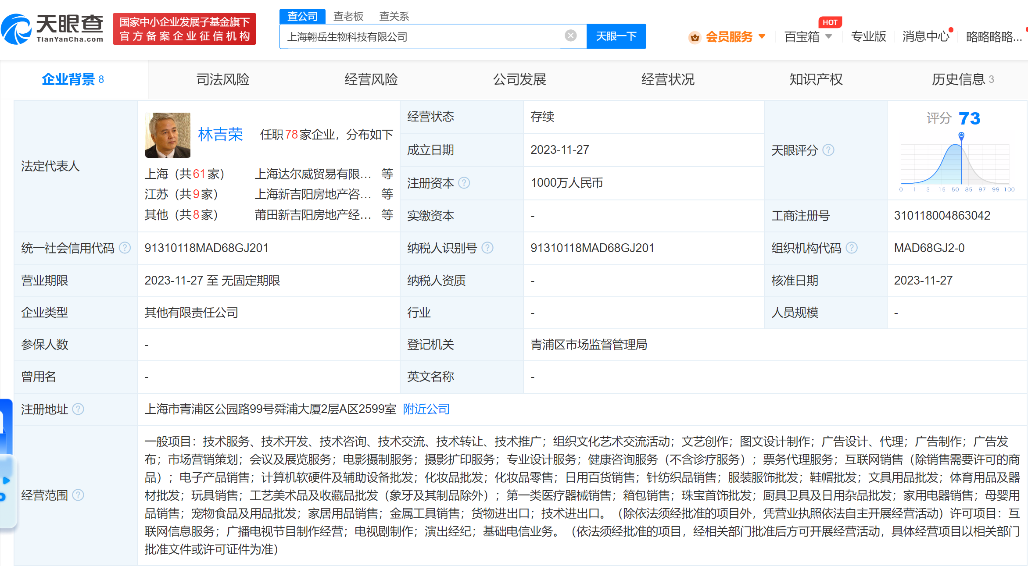Select registration number 310118004863042

click(942, 216)
